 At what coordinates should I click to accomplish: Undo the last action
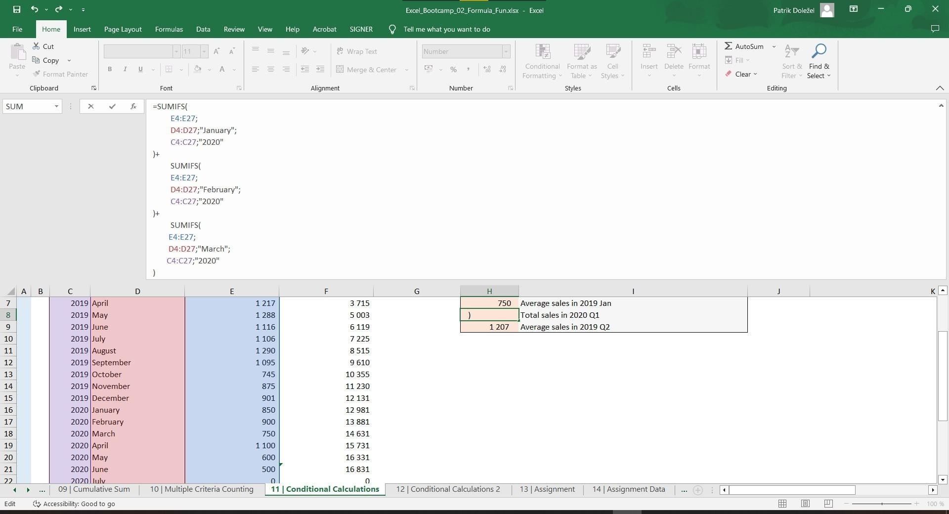click(x=34, y=9)
